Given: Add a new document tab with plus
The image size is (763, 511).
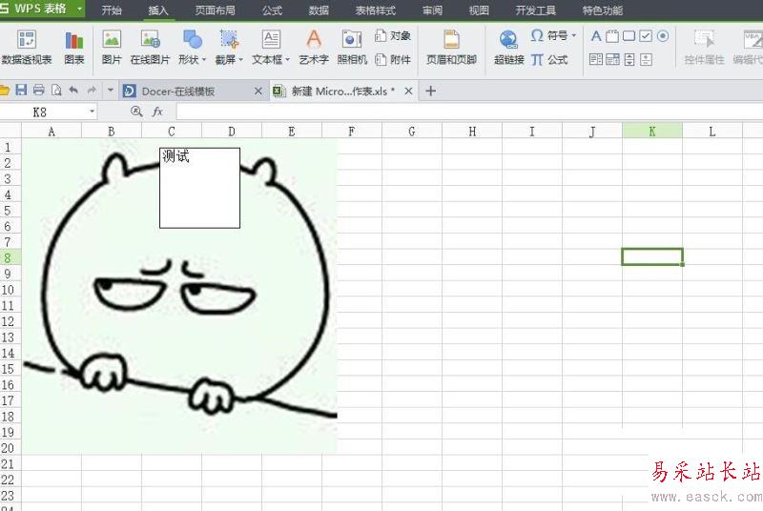Looking at the screenshot, I should click(431, 91).
